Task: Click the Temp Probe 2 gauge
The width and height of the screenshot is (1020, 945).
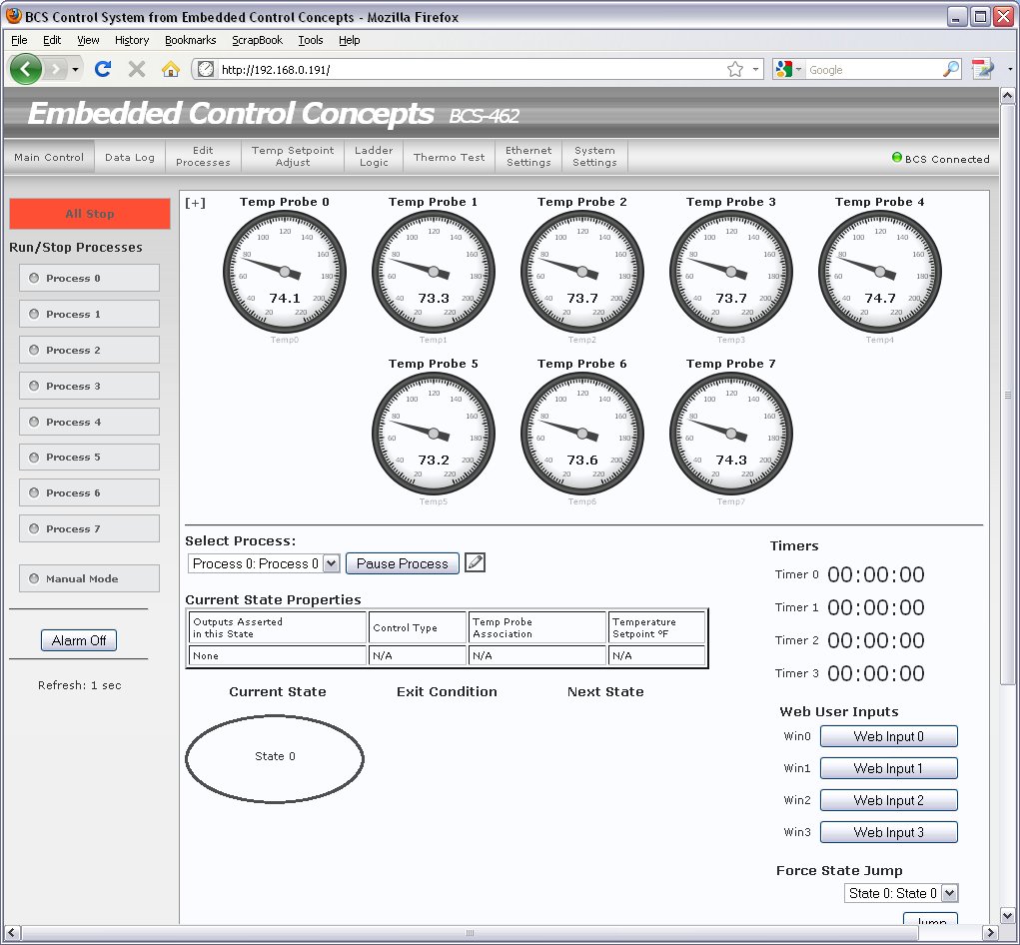Action: [x=582, y=272]
